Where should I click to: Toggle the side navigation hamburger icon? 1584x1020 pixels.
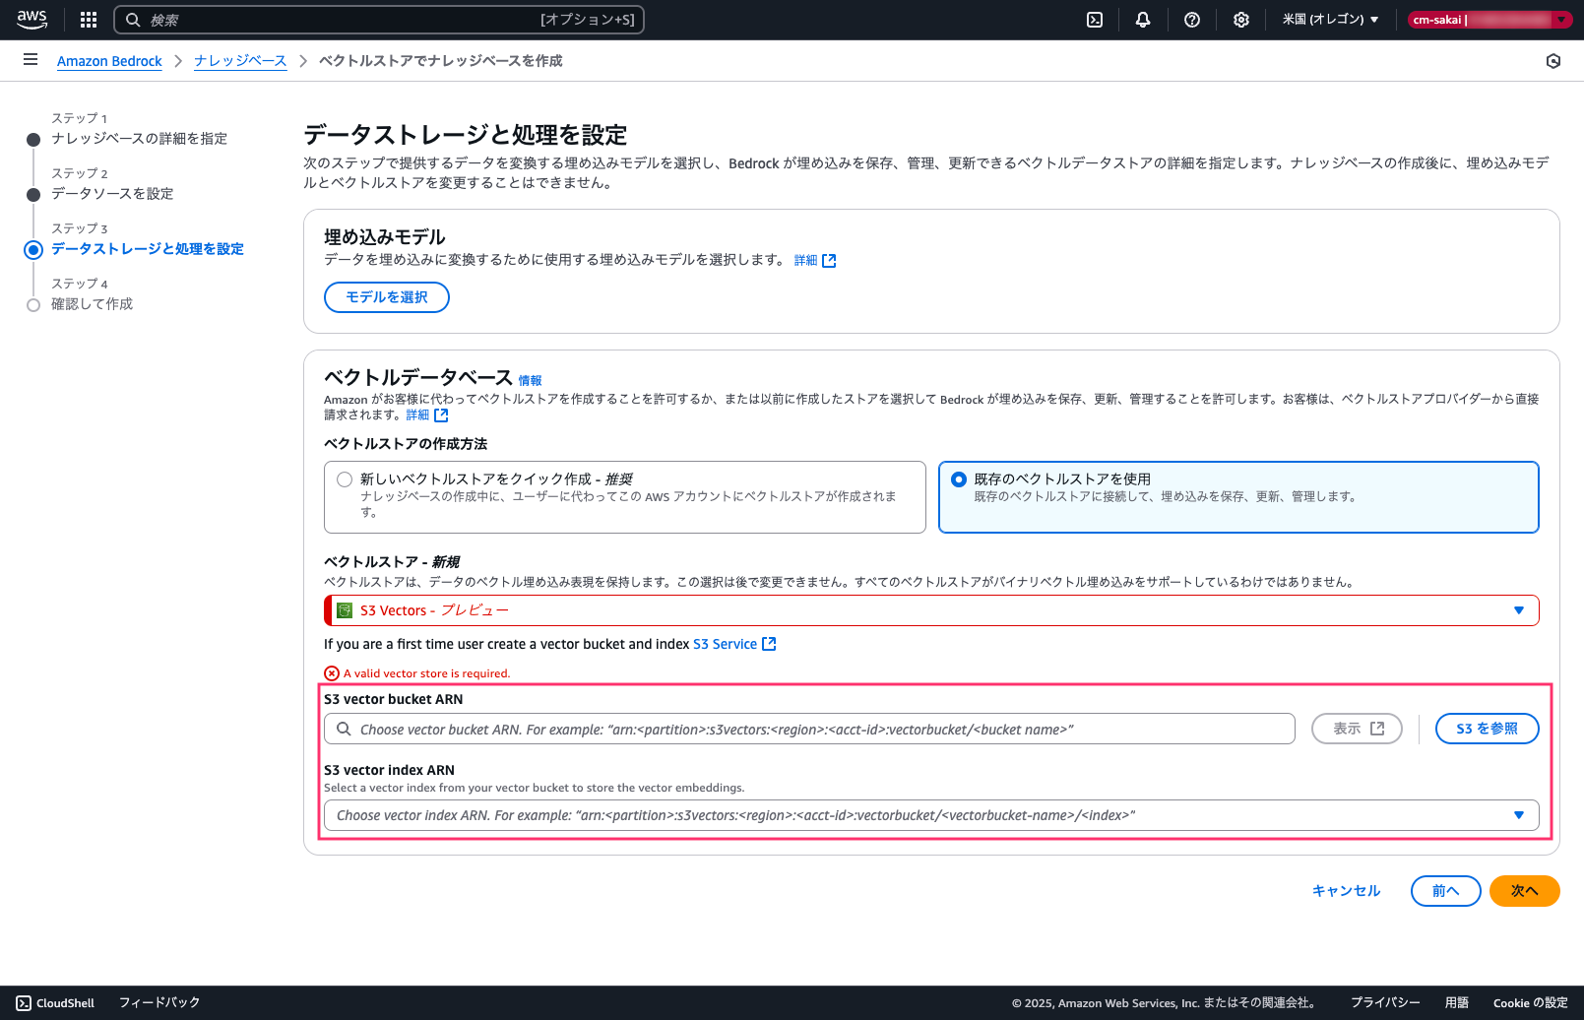31,60
